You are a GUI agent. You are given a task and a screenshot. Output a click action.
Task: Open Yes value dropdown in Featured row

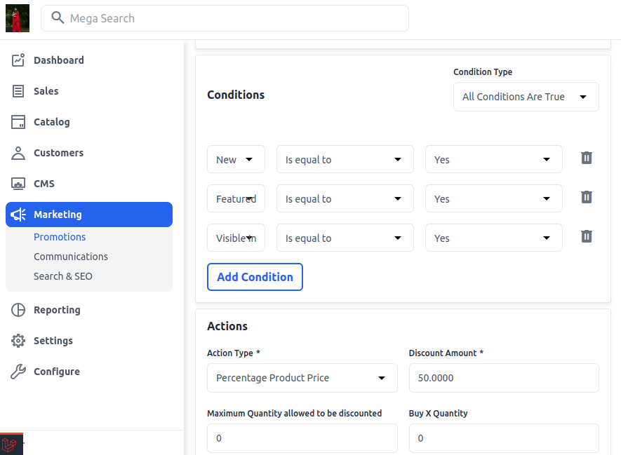click(x=494, y=198)
